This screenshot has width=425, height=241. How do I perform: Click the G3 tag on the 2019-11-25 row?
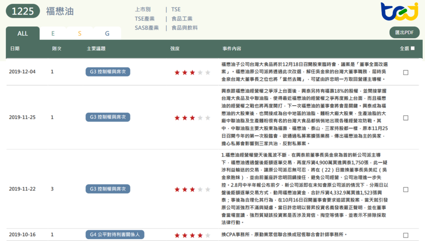pyautogui.click(x=107, y=117)
